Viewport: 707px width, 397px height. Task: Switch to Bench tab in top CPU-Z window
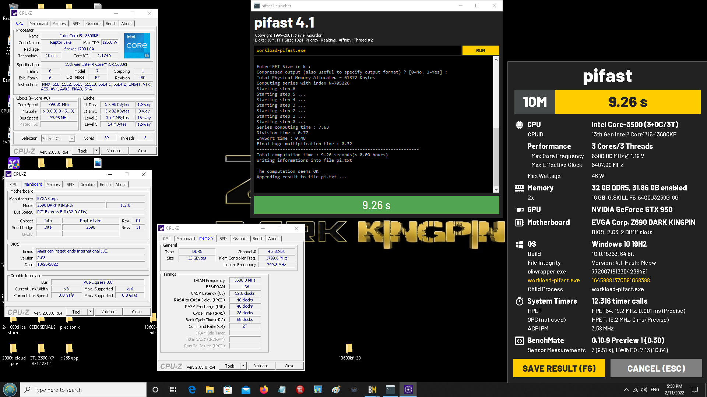[x=111, y=24]
